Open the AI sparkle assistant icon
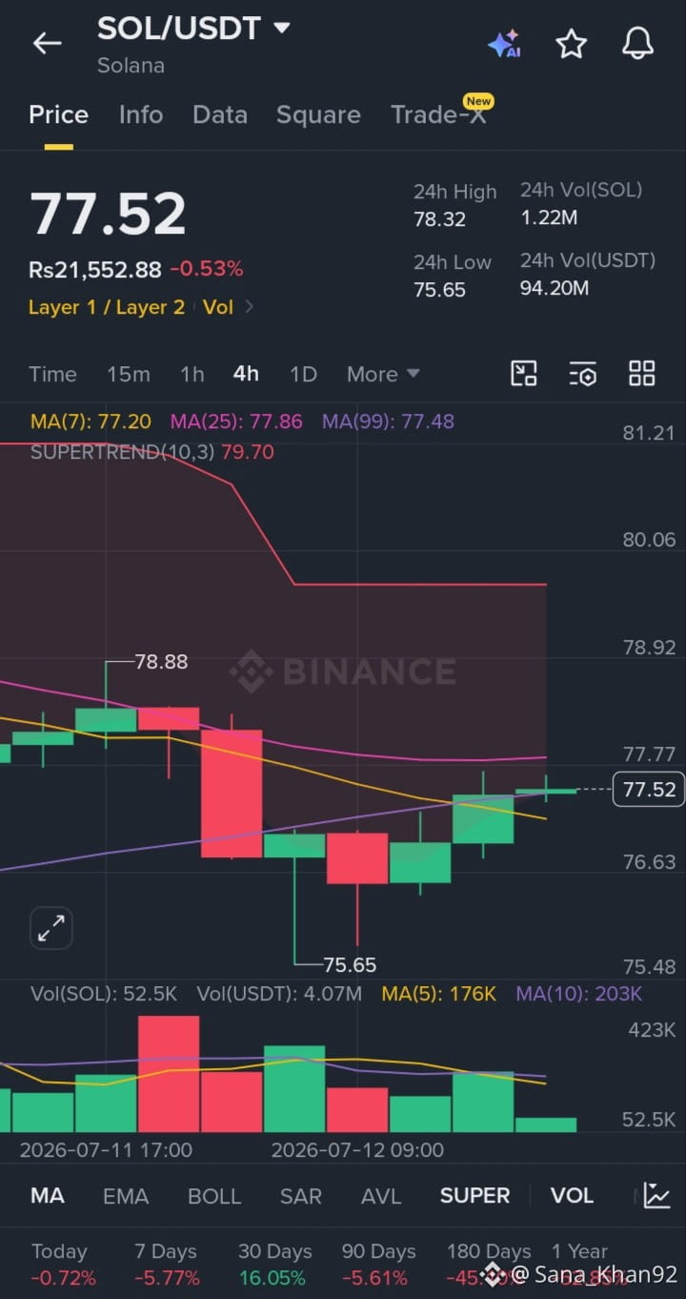The width and height of the screenshot is (686, 1299). pyautogui.click(x=504, y=44)
